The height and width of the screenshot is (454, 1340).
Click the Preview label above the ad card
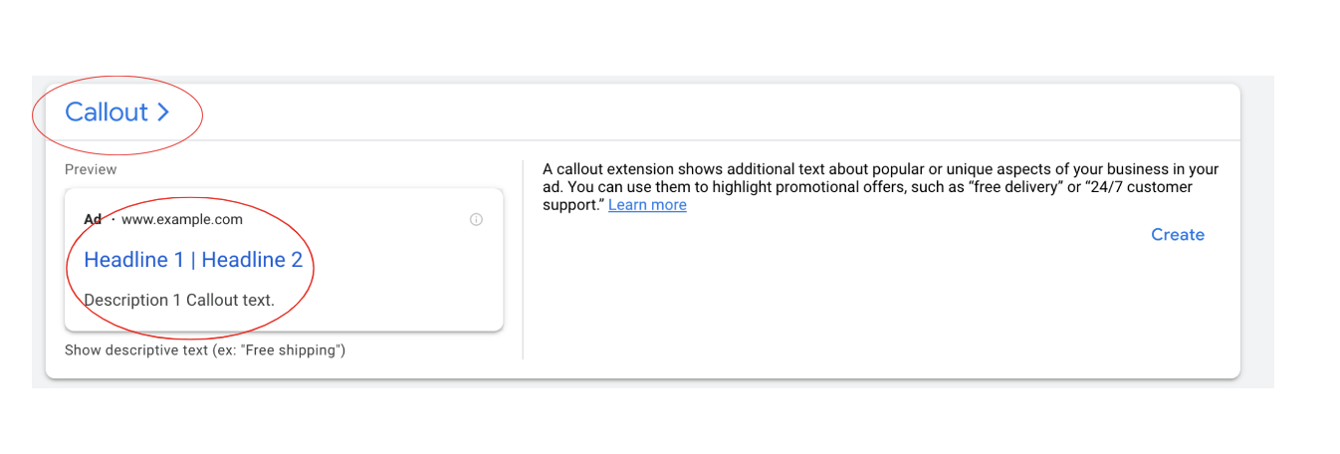pos(91,169)
